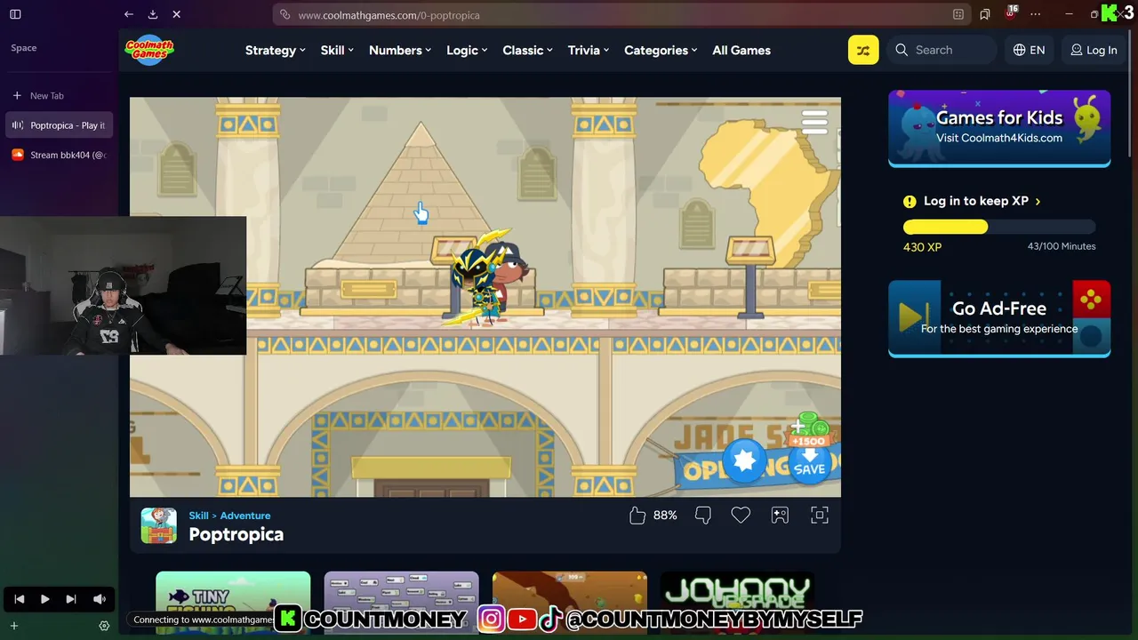1138x640 pixels.
Task: Like Poptropica with the thumbs-up icon
Action: pyautogui.click(x=637, y=516)
